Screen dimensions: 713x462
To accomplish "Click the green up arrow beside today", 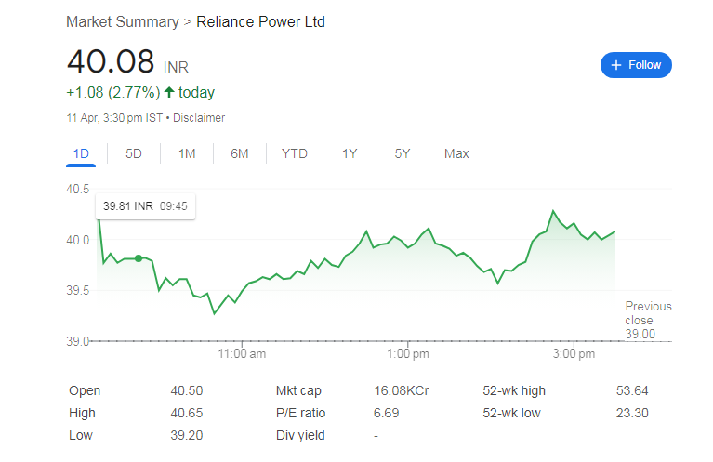I will point(169,93).
